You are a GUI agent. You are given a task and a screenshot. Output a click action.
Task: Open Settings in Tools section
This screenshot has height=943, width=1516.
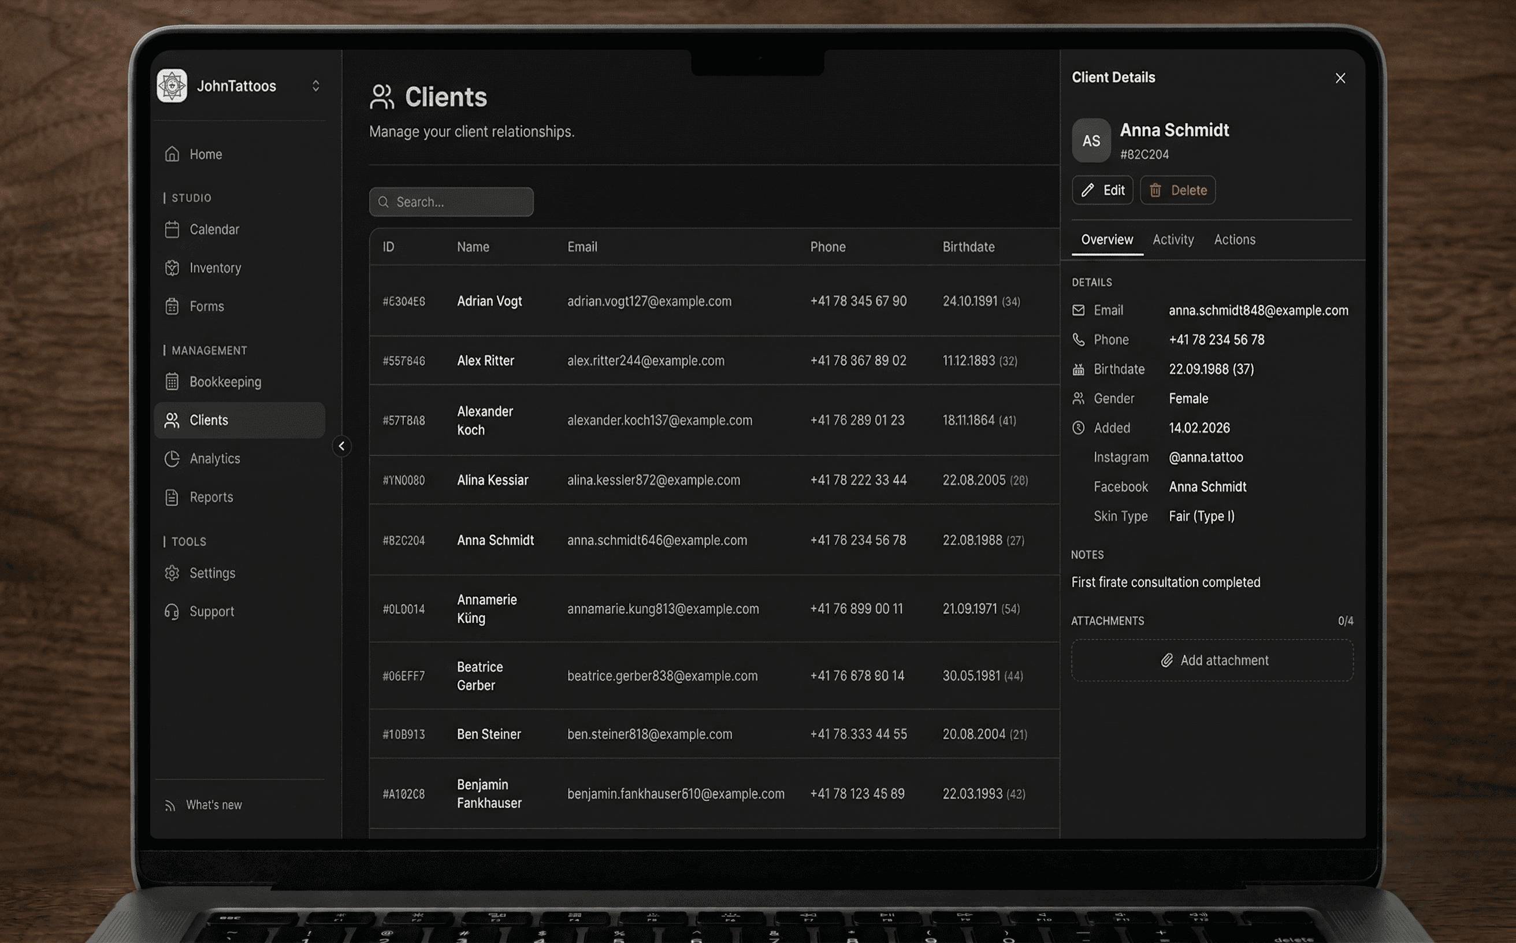[212, 573]
